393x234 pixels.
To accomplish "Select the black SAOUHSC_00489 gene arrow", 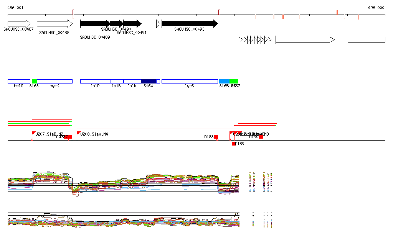I will pos(94,24).
